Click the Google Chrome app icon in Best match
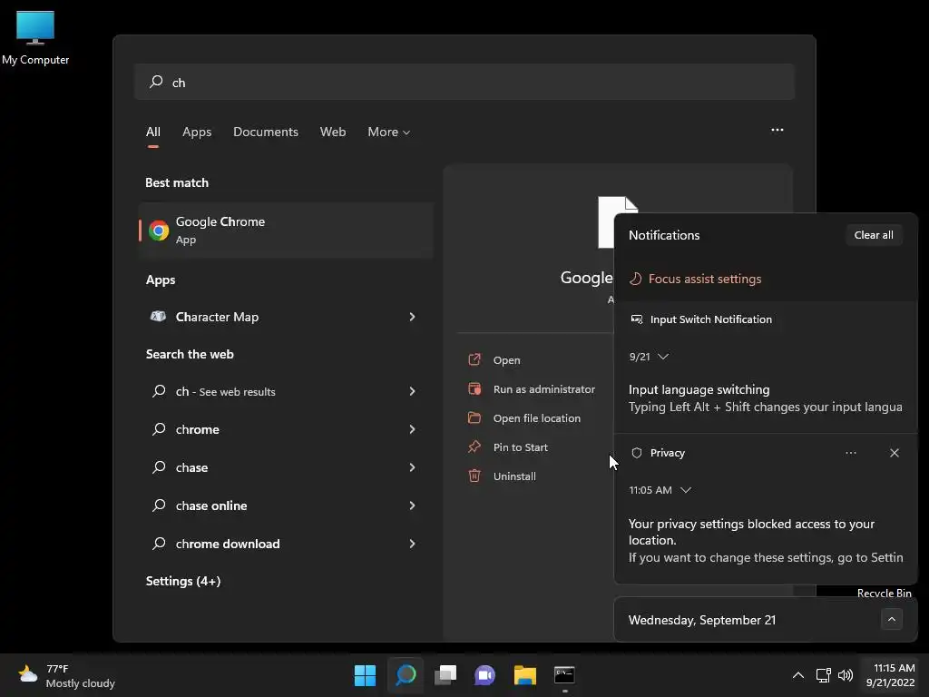The height and width of the screenshot is (697, 929). click(x=158, y=230)
